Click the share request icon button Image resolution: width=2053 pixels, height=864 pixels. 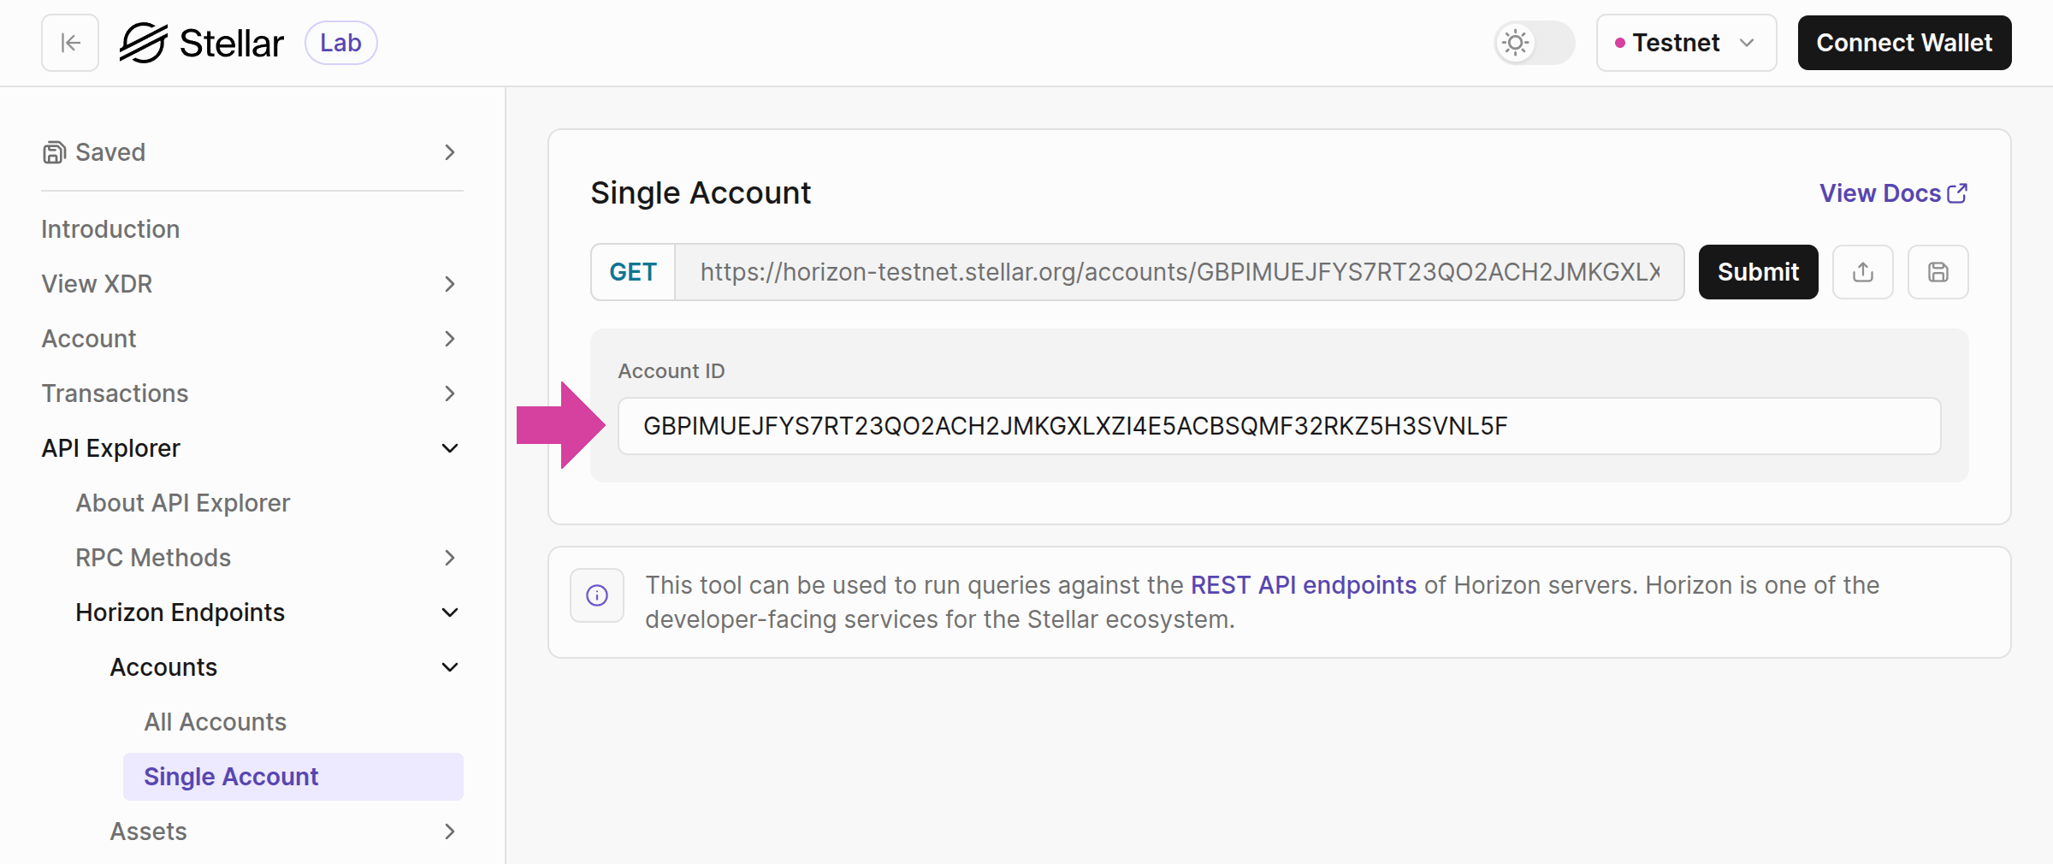point(1862,272)
